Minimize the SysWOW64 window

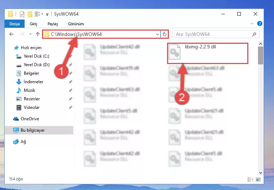(x=223, y=14)
